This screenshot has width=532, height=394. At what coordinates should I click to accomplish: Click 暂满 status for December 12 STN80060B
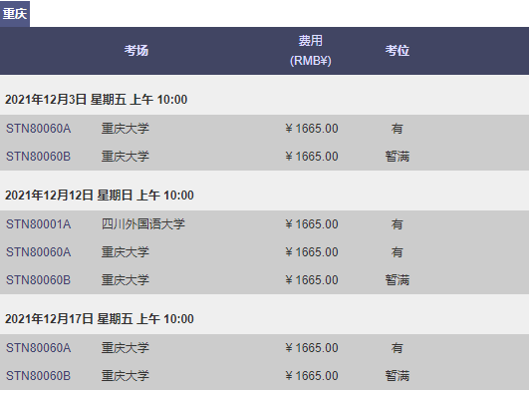pyautogui.click(x=397, y=280)
